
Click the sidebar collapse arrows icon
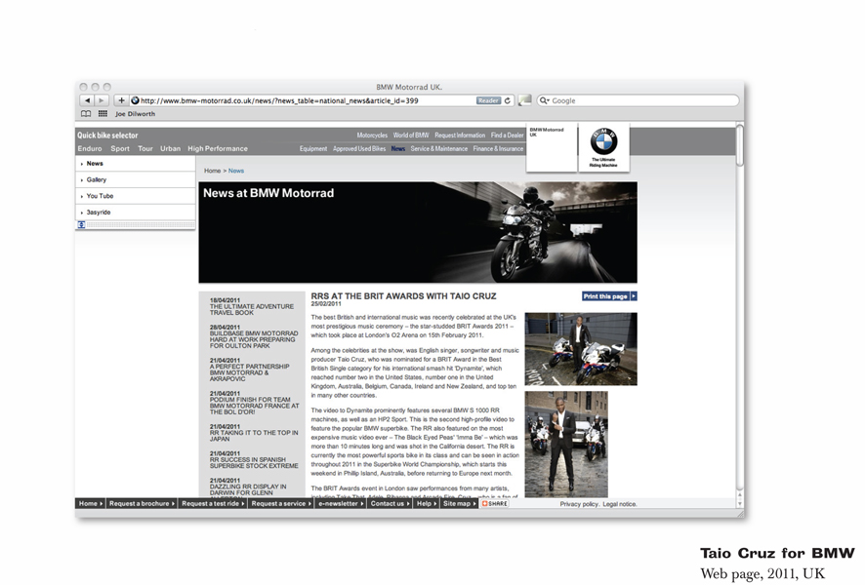81,225
